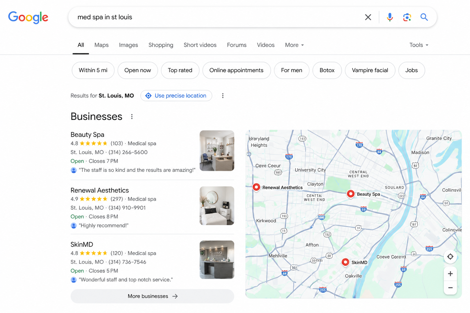Toggle the Open now filter chip
The width and height of the screenshot is (470, 313).
[137, 70]
